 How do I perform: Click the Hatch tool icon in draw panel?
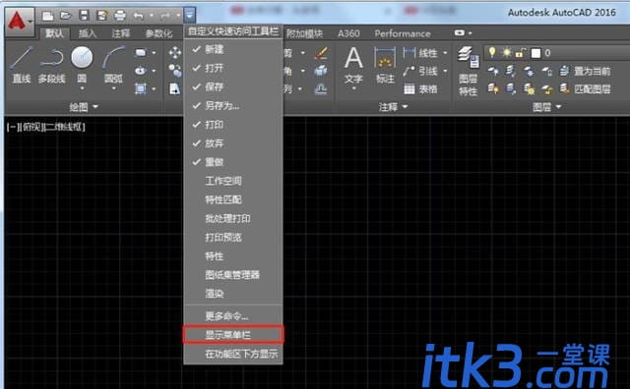tap(140, 88)
